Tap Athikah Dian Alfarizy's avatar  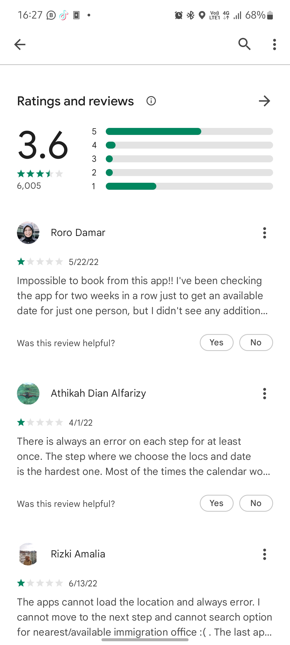pyautogui.click(x=28, y=393)
